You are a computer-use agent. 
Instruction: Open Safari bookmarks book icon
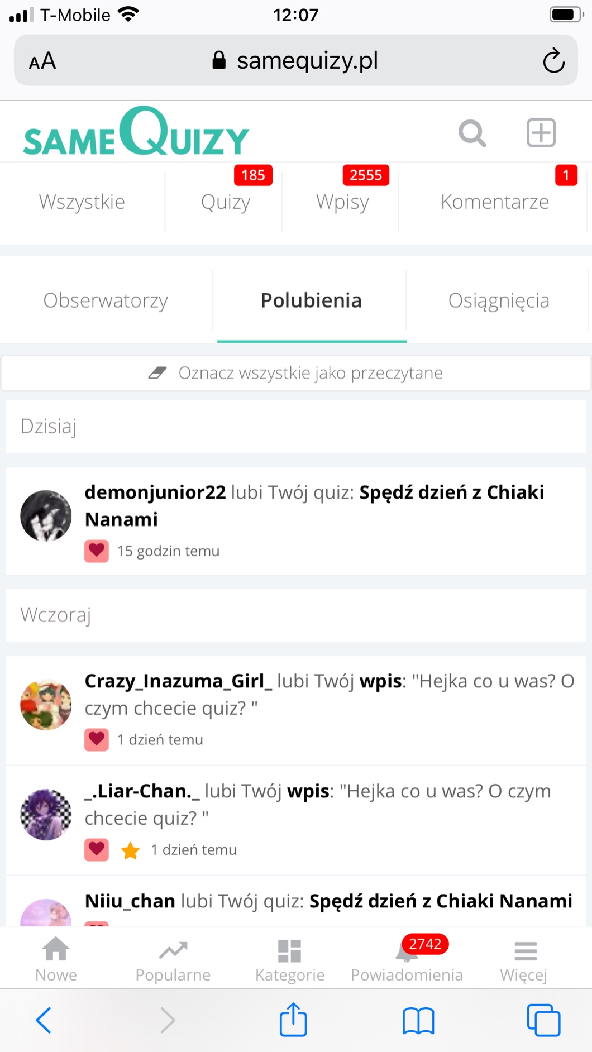click(x=418, y=1021)
